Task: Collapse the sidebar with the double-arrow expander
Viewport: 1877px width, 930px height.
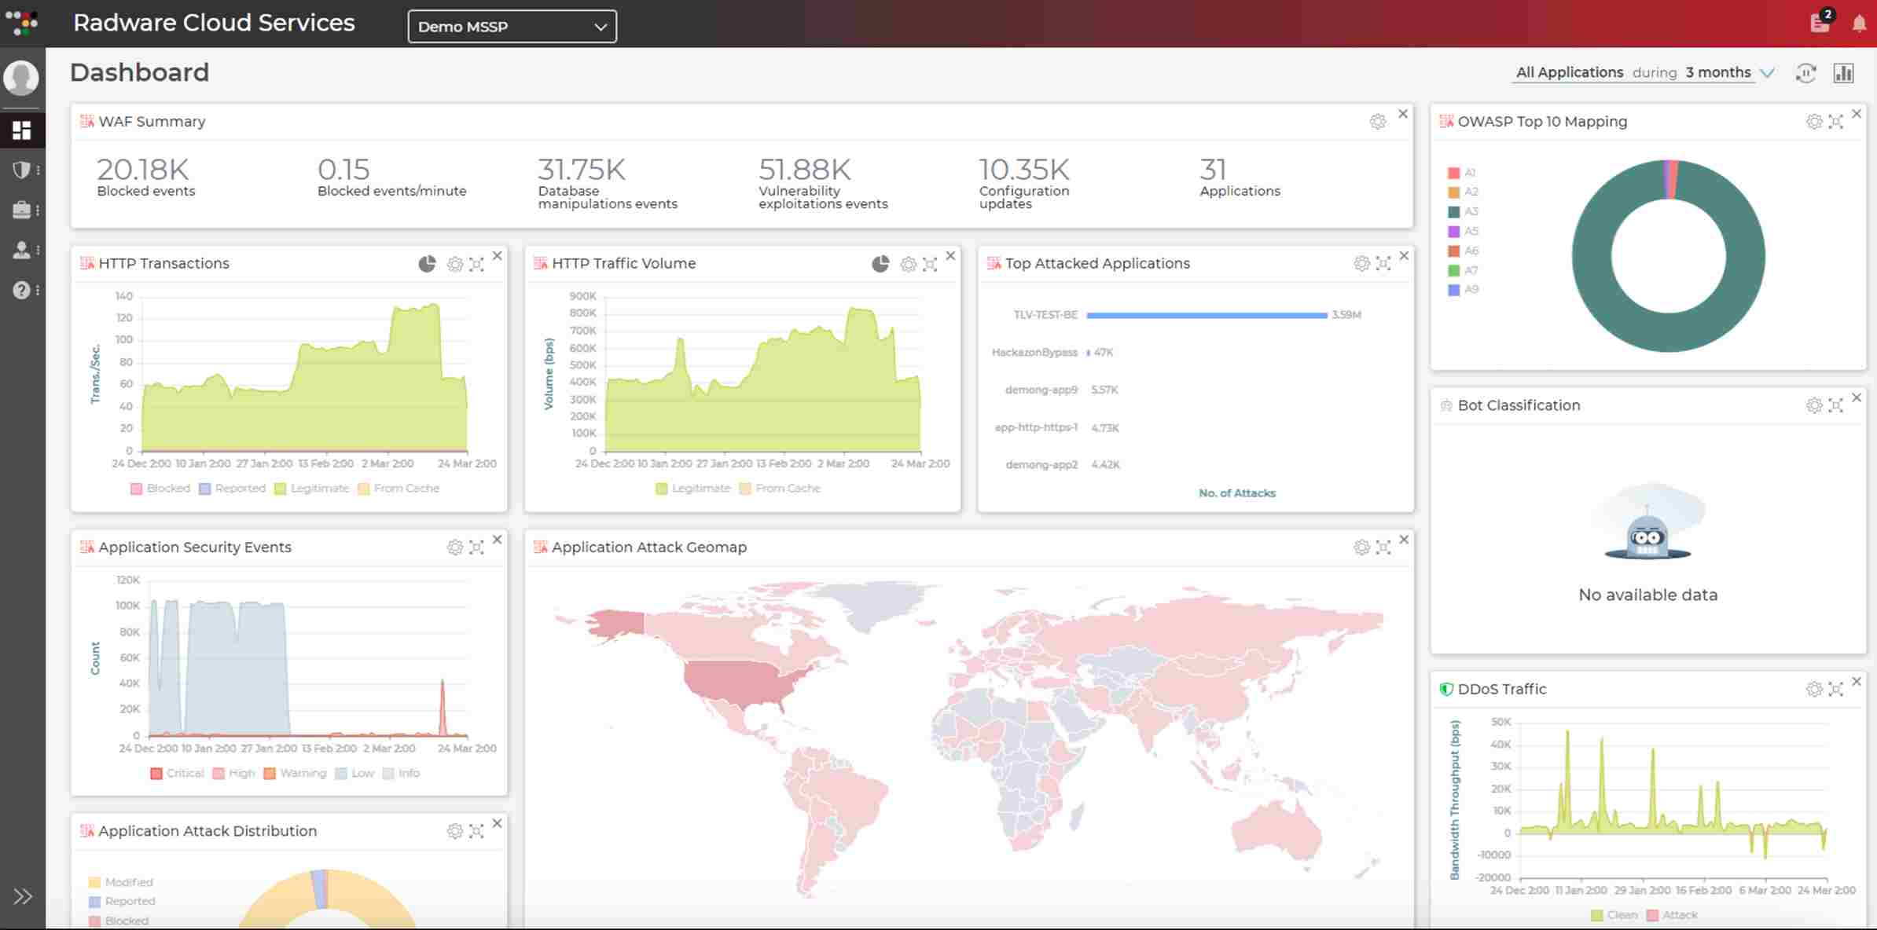Action: point(24,895)
